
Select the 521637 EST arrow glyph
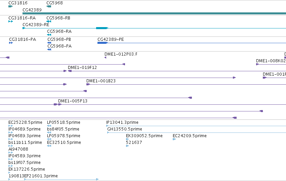point(127,146)
